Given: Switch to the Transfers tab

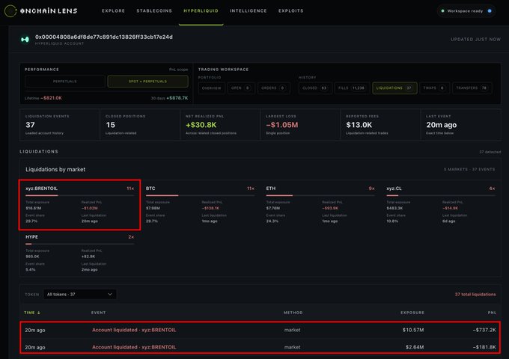Looking at the screenshot, I should click(472, 88).
